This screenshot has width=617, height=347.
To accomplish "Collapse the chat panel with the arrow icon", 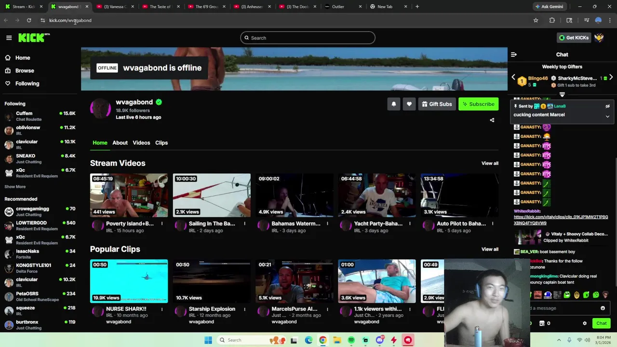I will tap(514, 54).
